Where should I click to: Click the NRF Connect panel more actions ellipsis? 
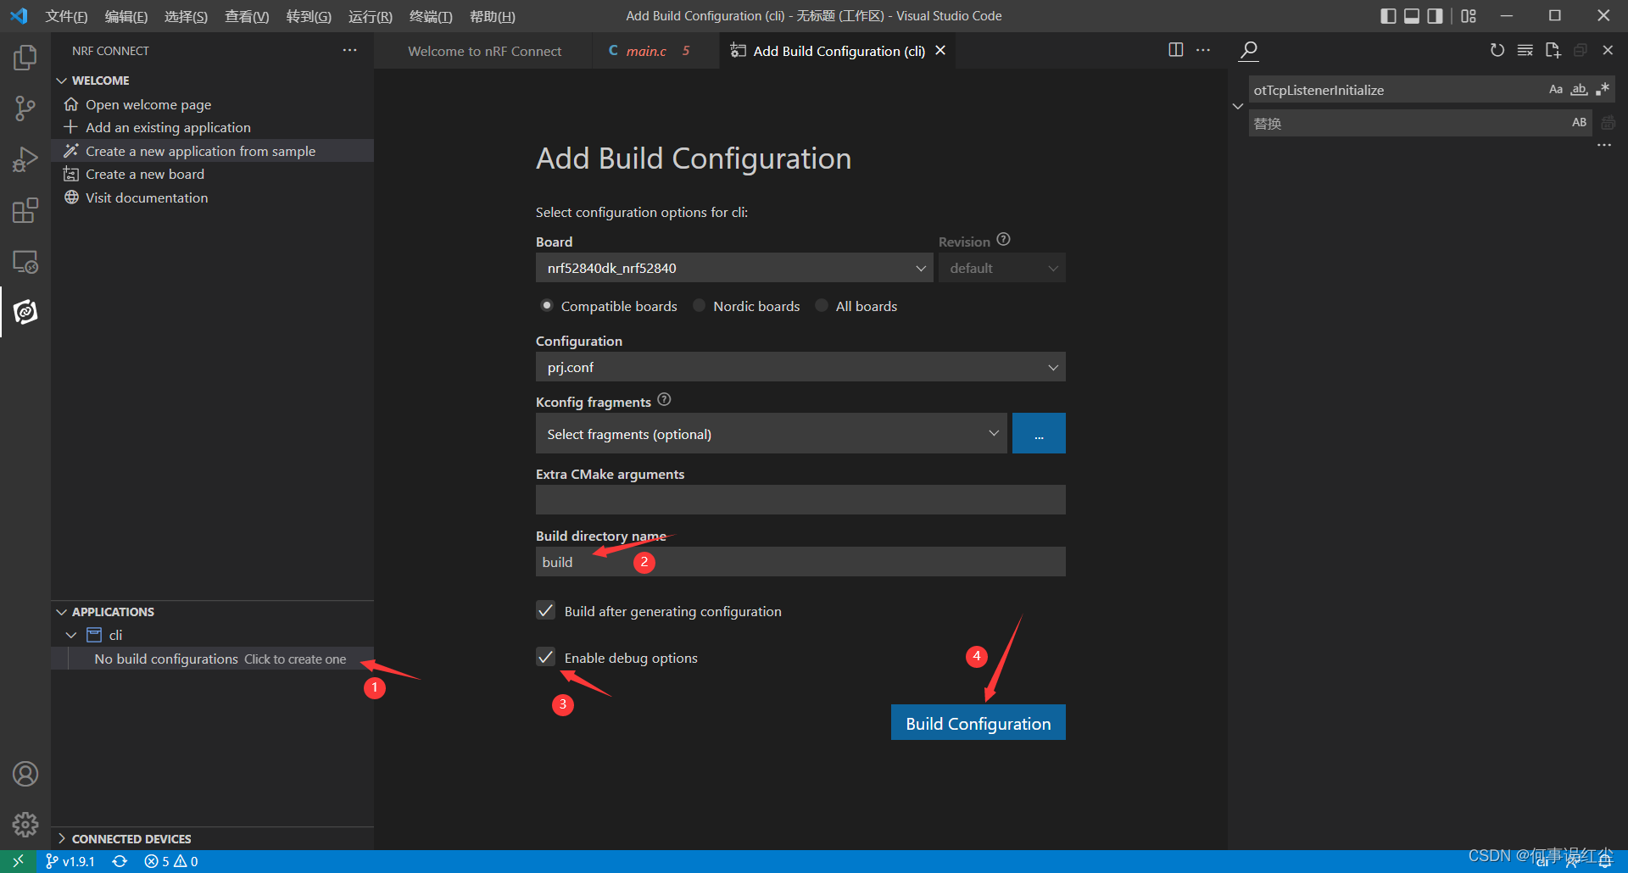(349, 51)
